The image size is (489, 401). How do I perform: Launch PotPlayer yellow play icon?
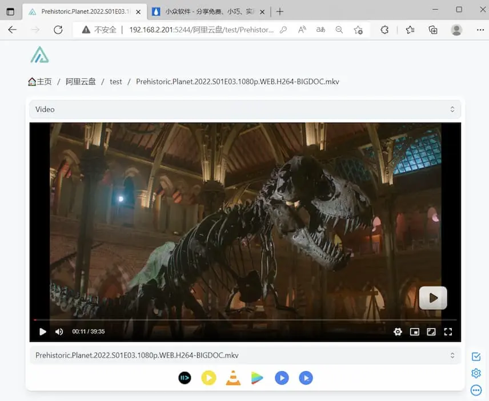209,378
